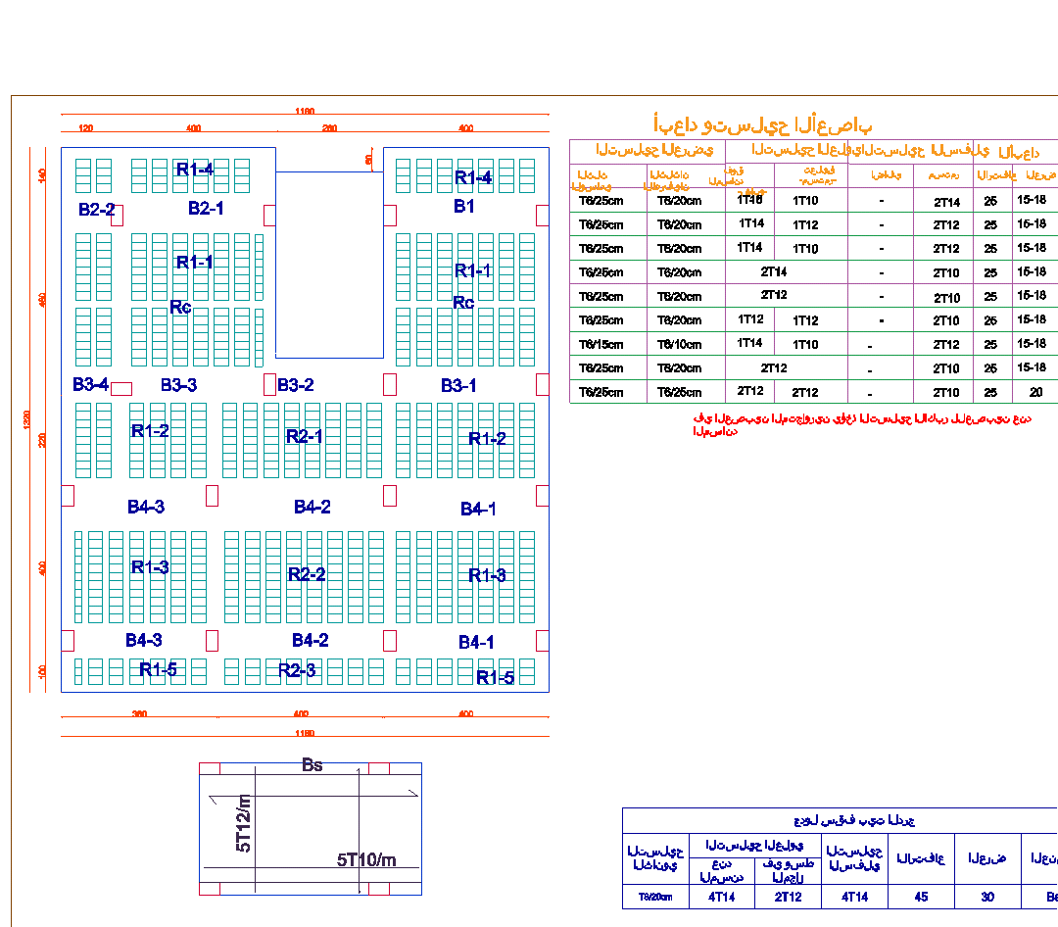Viewport: 1058px width, 927px height.
Task: Select the orange Arabic table title
Action: pyautogui.click(x=761, y=125)
